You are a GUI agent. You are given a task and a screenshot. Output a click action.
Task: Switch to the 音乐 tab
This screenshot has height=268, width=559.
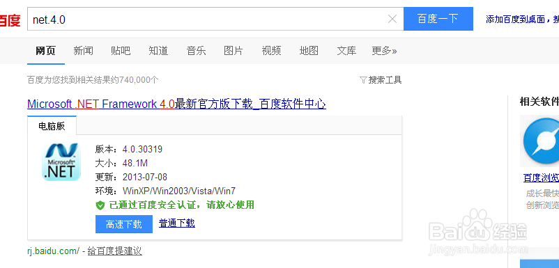(x=196, y=51)
